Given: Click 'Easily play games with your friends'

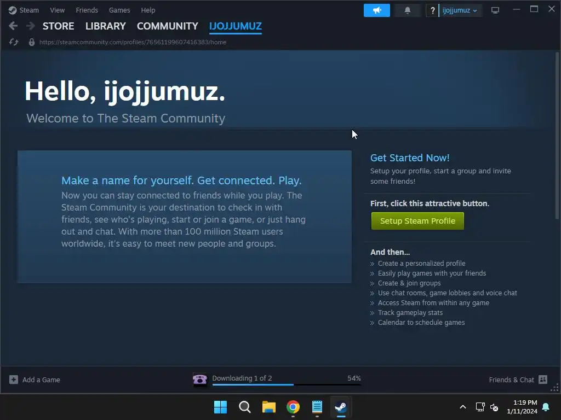Looking at the screenshot, I should [x=432, y=273].
